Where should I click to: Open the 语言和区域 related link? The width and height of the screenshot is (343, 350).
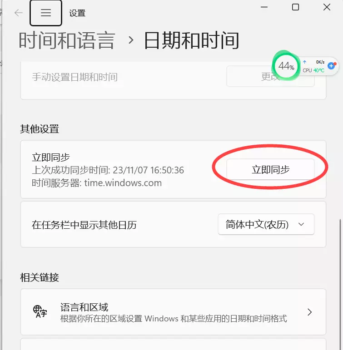point(173,312)
